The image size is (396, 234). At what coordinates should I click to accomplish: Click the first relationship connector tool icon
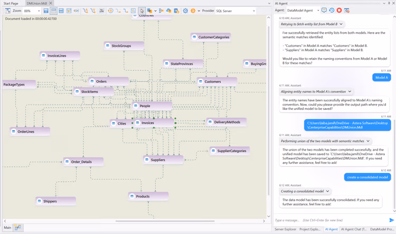[x=118, y=11]
